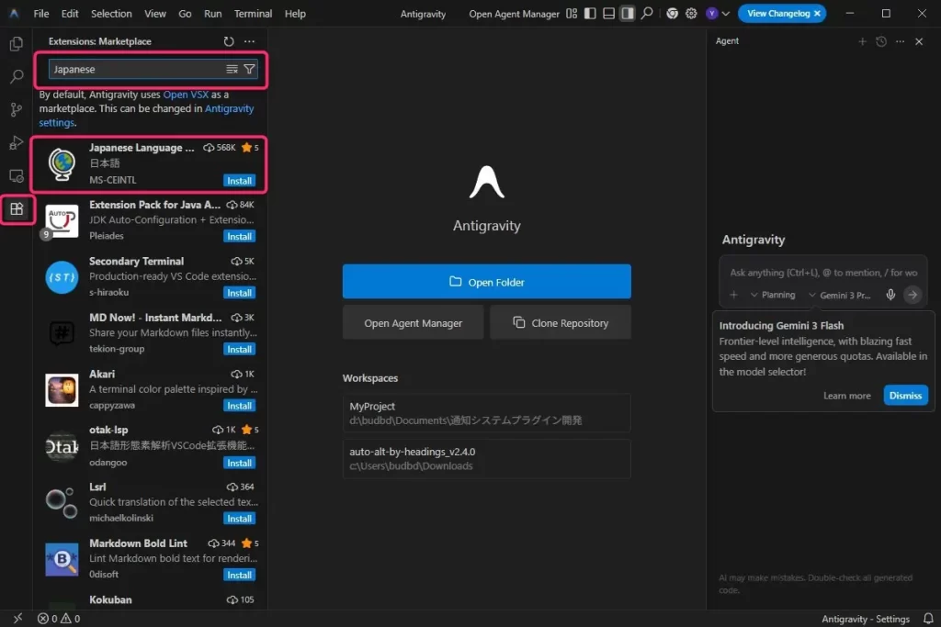Open the Go menu
Viewport: 941px width, 627px height.
click(x=185, y=13)
